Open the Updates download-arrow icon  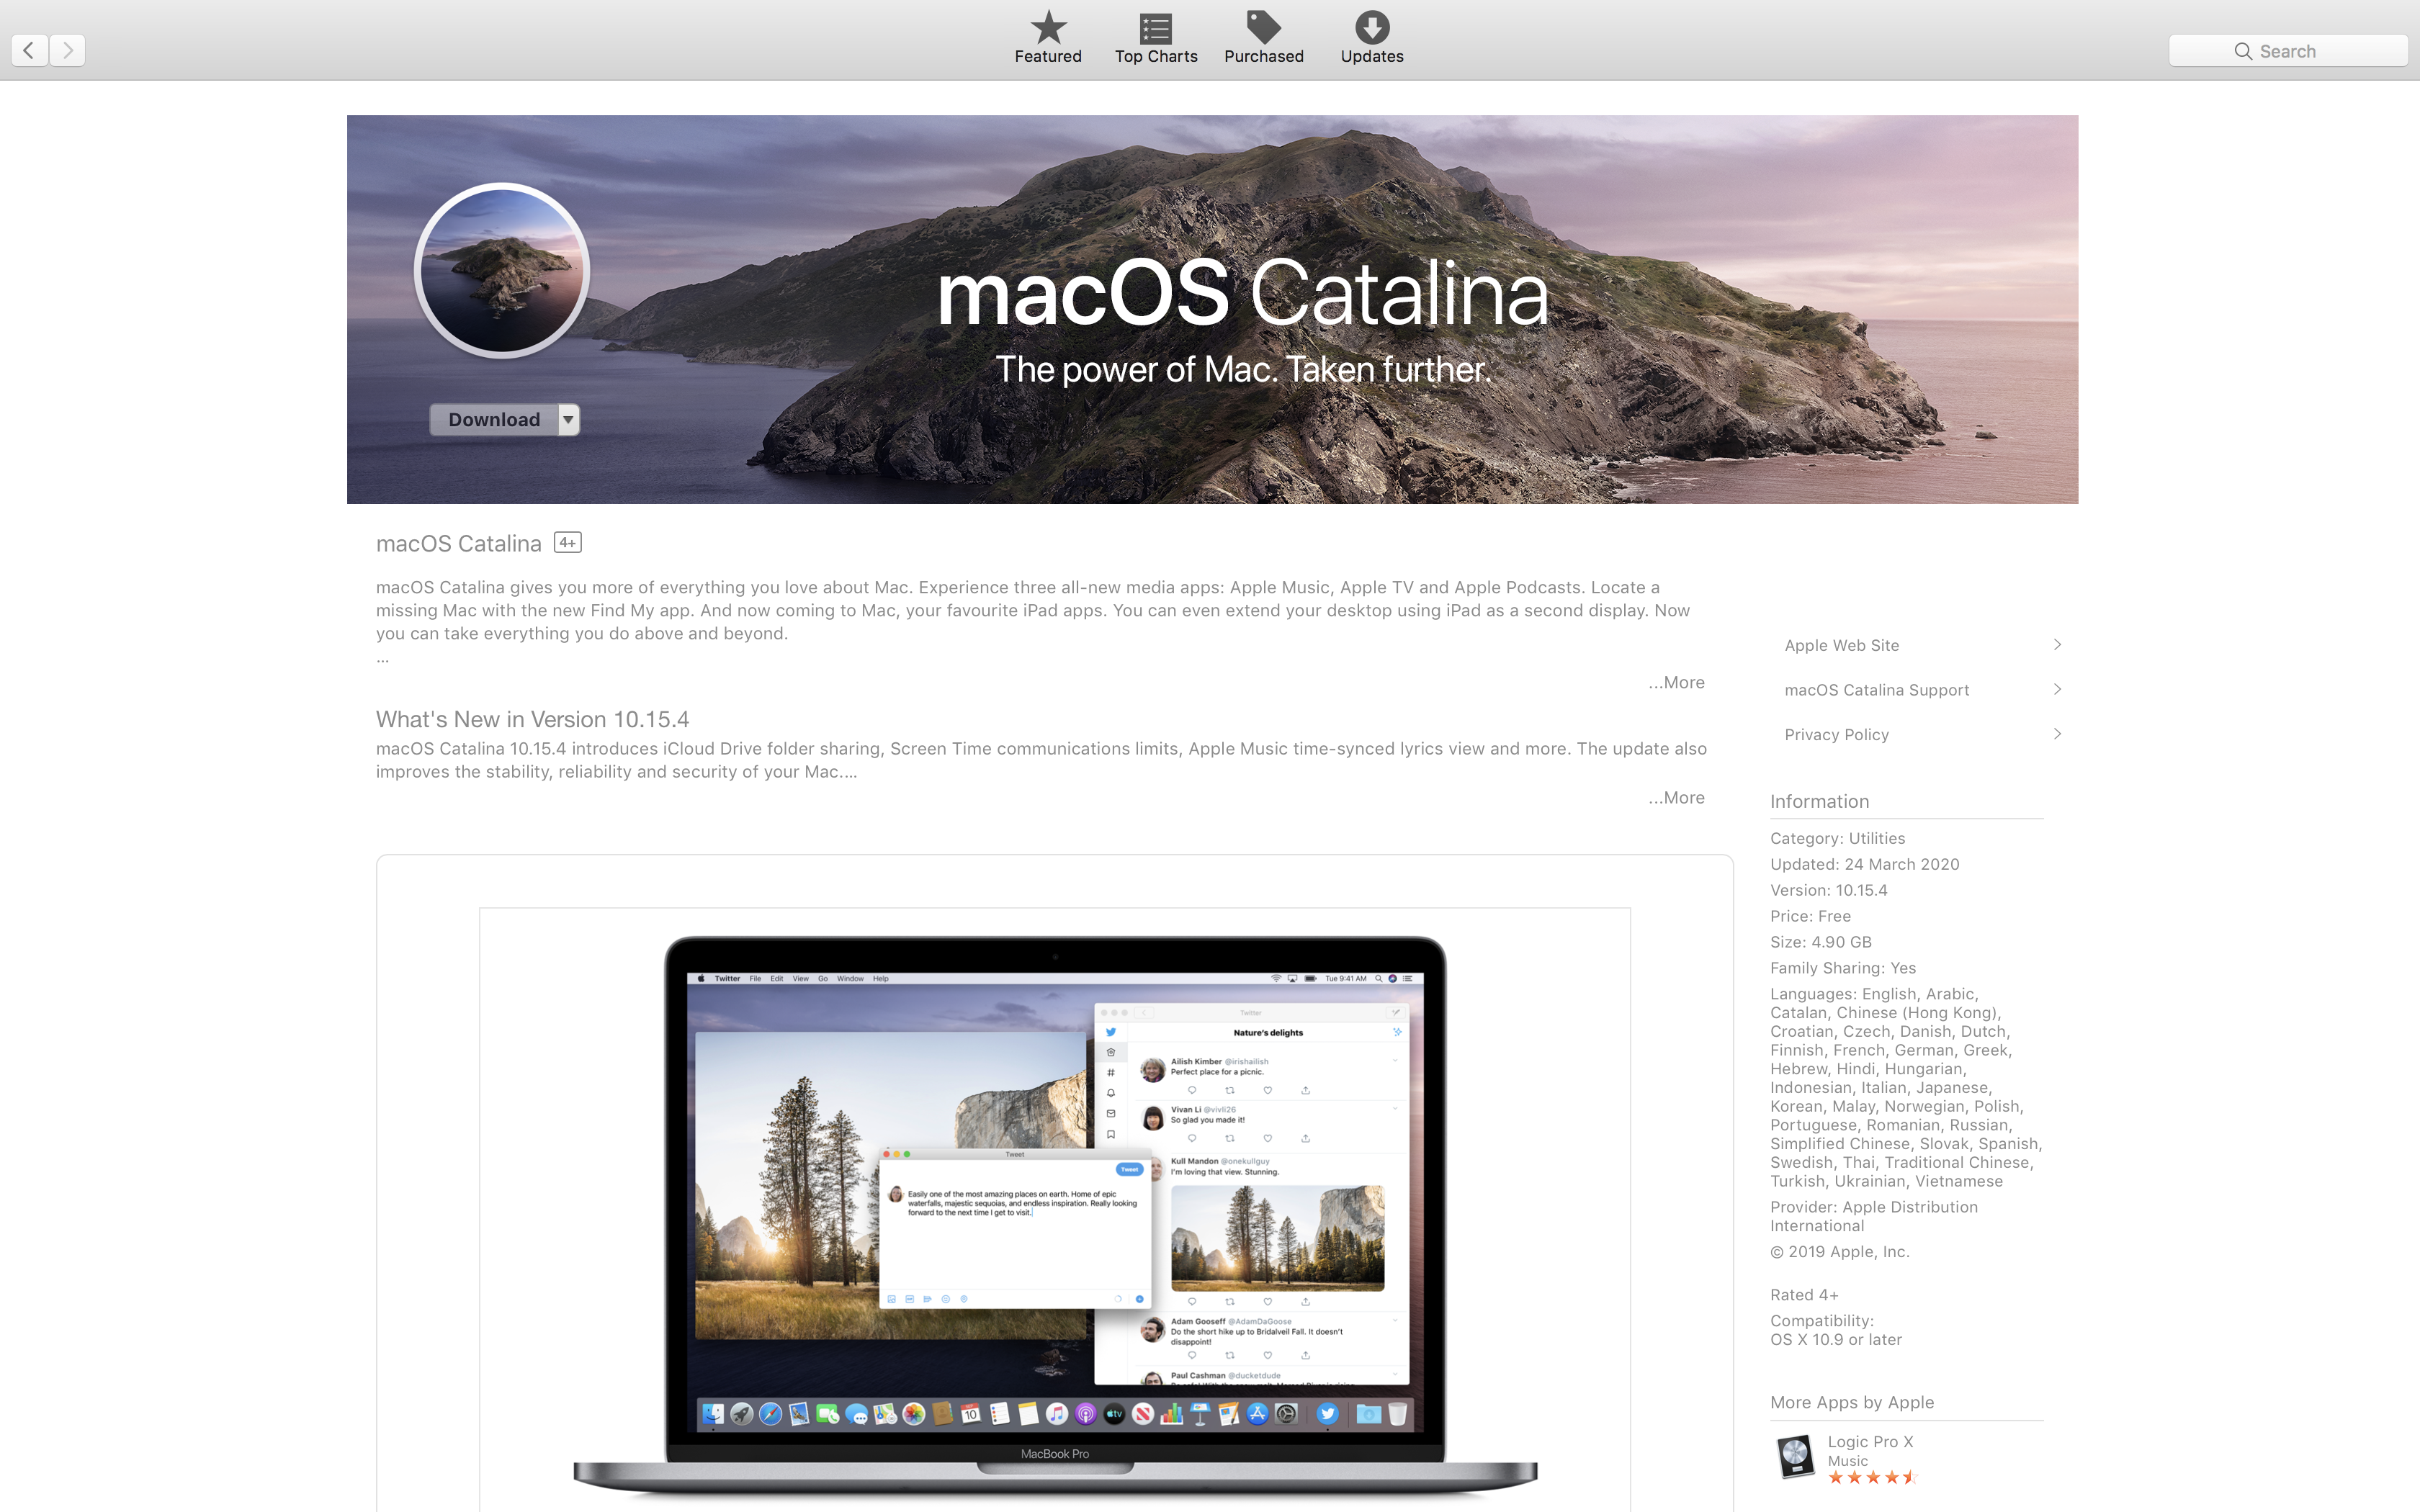pyautogui.click(x=1371, y=28)
